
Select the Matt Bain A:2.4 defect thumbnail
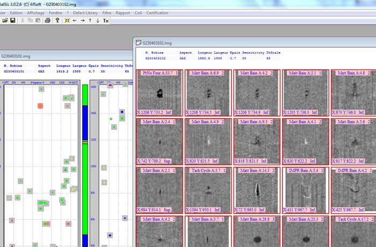(160, 141)
